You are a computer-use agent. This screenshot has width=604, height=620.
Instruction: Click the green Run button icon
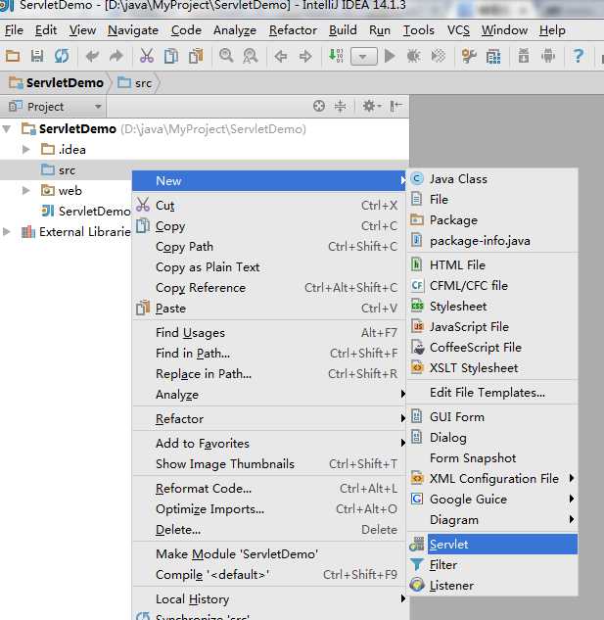pyautogui.click(x=390, y=56)
